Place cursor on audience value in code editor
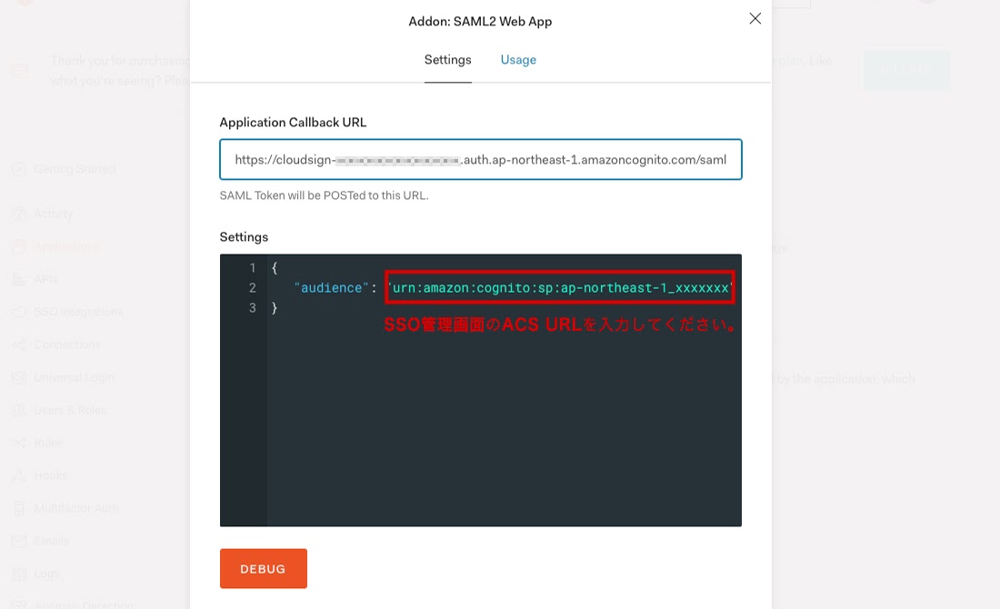Viewport: 1000px width, 609px height. (x=560, y=287)
